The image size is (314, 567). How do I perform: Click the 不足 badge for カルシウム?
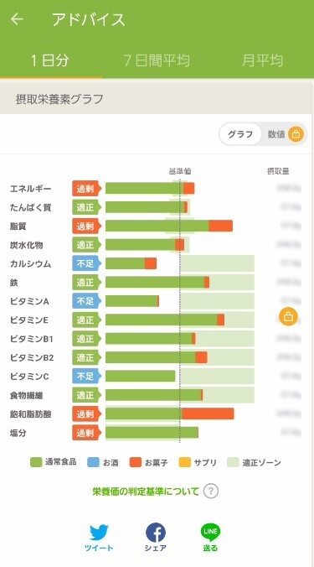[86, 263]
